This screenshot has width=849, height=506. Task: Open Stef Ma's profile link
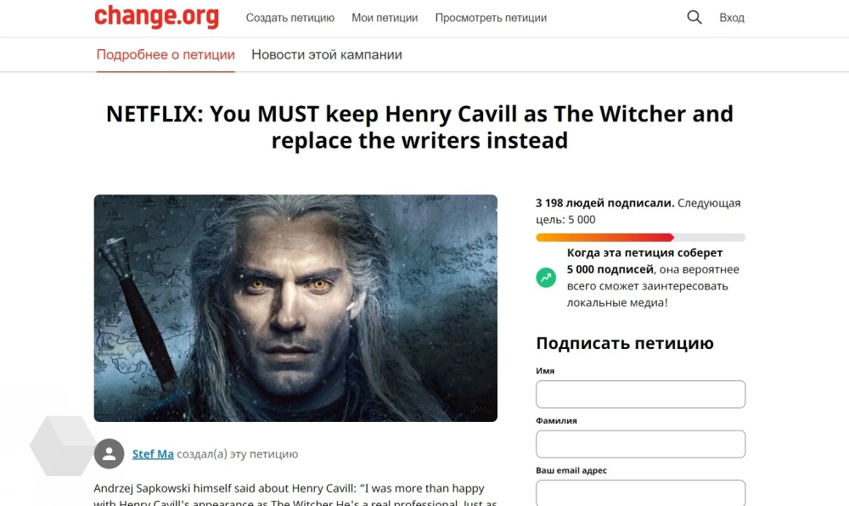(x=153, y=454)
